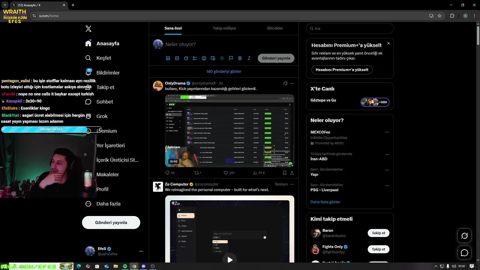
Task: Open options for İran-ABD trend
Action: [387, 154]
